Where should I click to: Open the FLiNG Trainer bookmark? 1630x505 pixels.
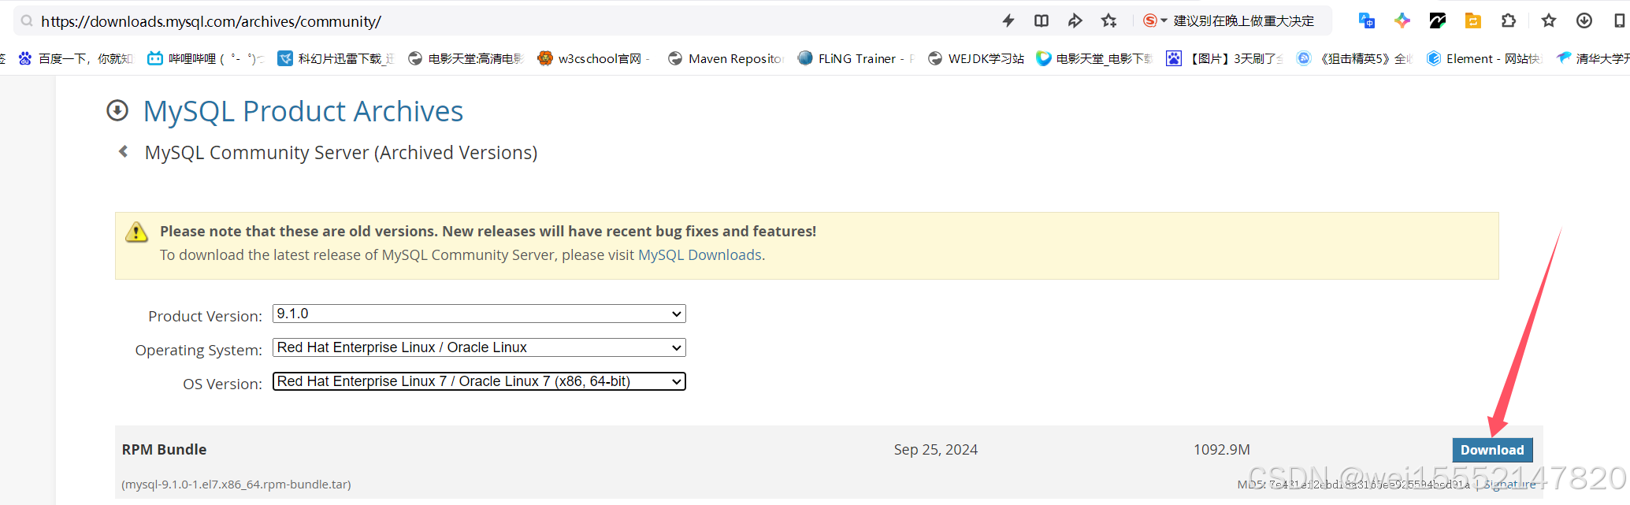[x=856, y=58]
